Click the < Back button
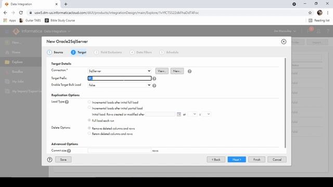This screenshot has height=187, width=333. 216,159
